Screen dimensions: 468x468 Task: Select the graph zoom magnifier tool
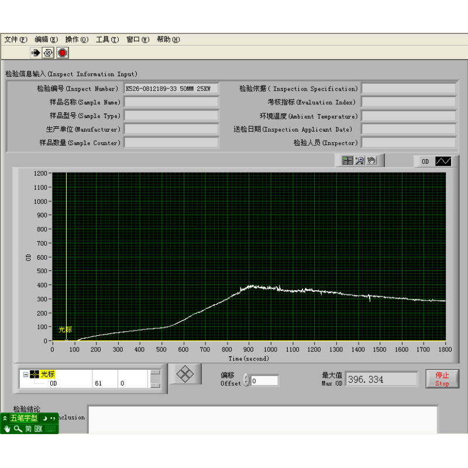[x=360, y=160]
